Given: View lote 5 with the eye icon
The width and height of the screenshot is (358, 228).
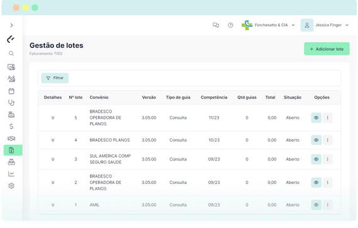Looking at the screenshot, I should 316,118.
